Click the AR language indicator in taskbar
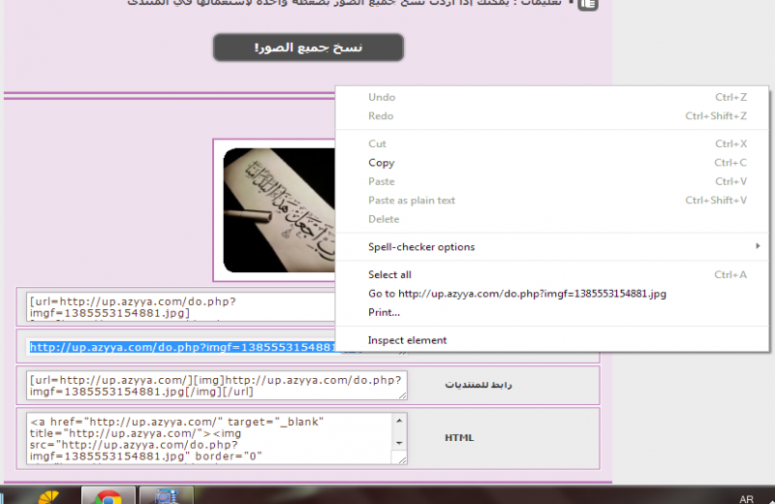 click(x=746, y=498)
